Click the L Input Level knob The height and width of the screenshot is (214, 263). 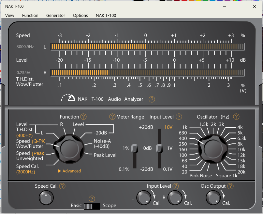coord(144,198)
